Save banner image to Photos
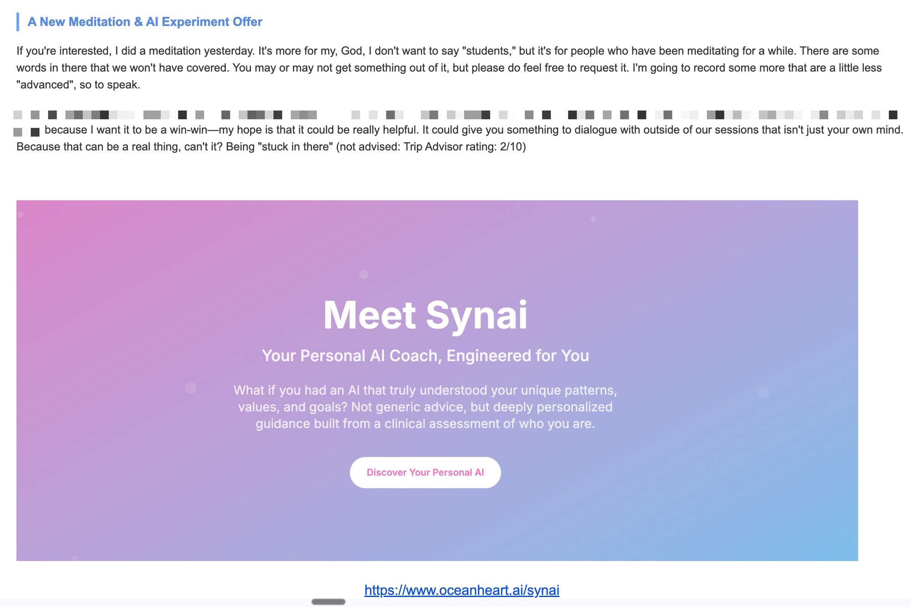911x607 pixels. pyautogui.click(x=840, y=540)
